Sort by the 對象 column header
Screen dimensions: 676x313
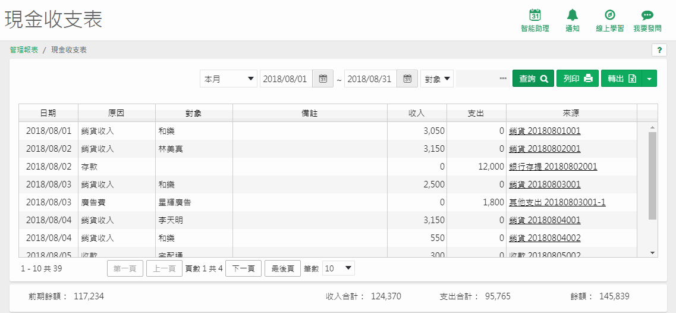click(194, 113)
